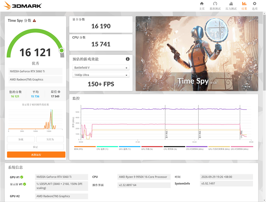Image resolution: width=266 pixels, height=202 pixels.
Task: Click \\.\DISPLAY7 display info field
Action: [62, 186]
